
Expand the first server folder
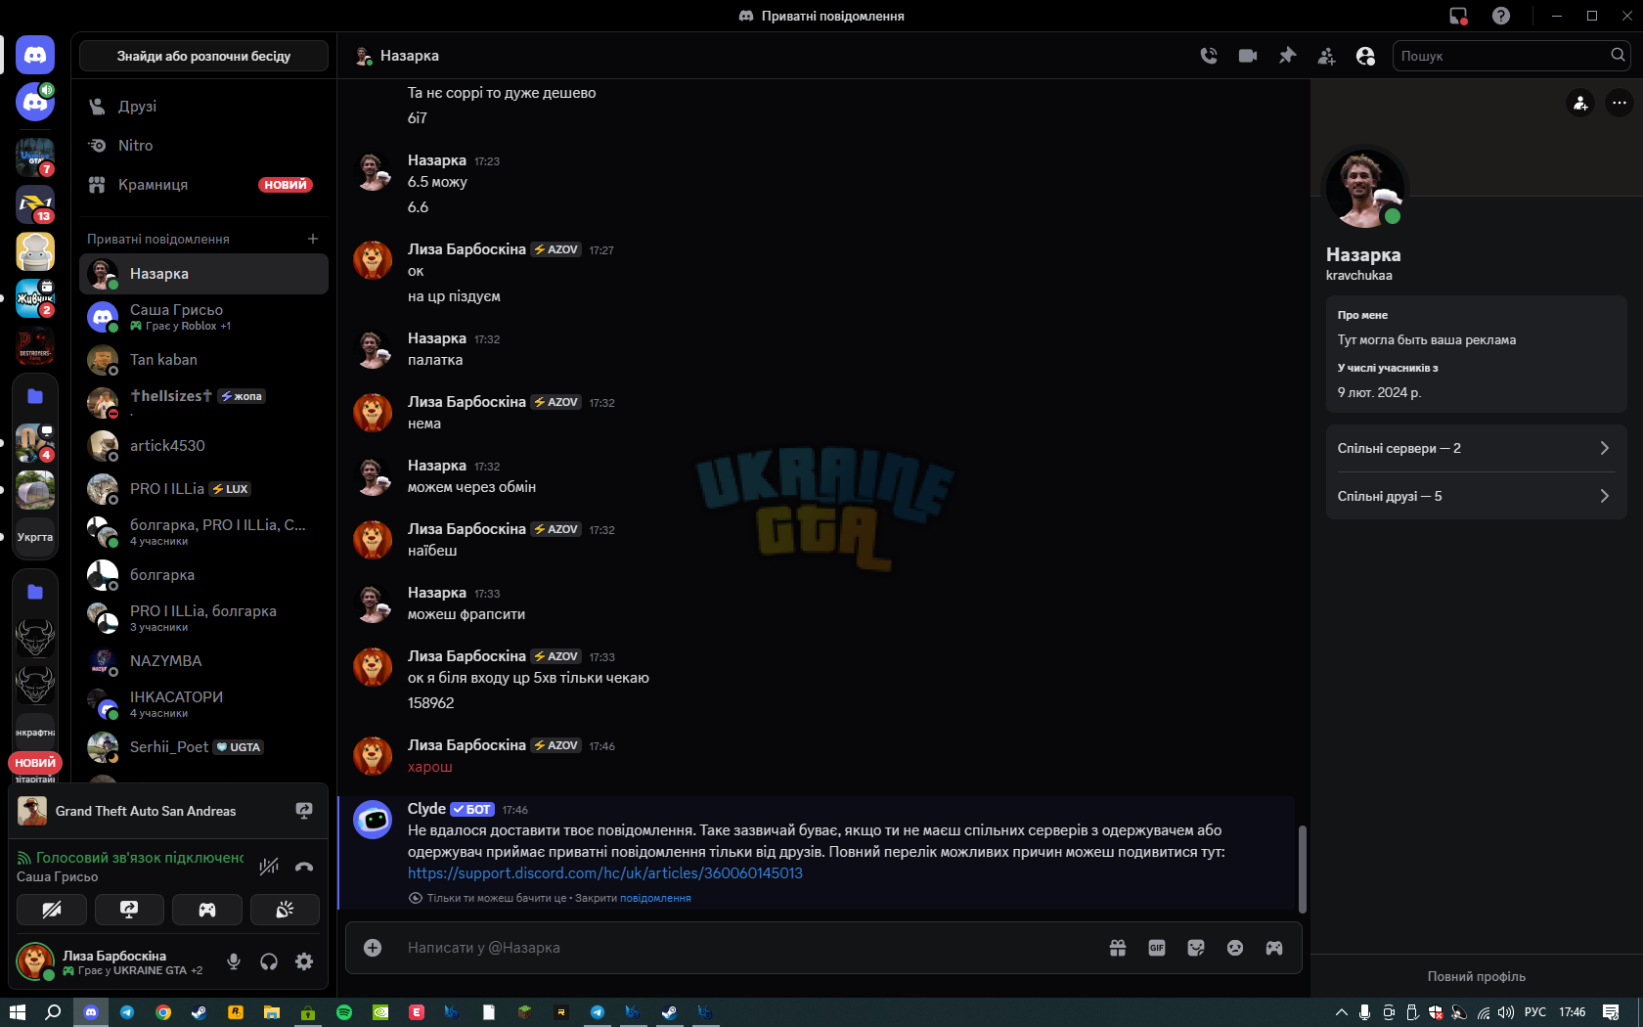pyautogui.click(x=35, y=396)
